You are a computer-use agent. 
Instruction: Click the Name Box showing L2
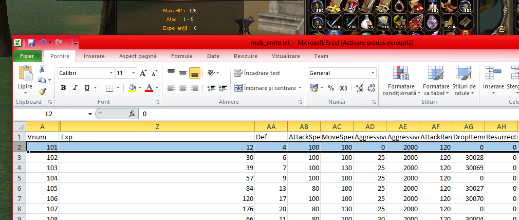[50, 114]
